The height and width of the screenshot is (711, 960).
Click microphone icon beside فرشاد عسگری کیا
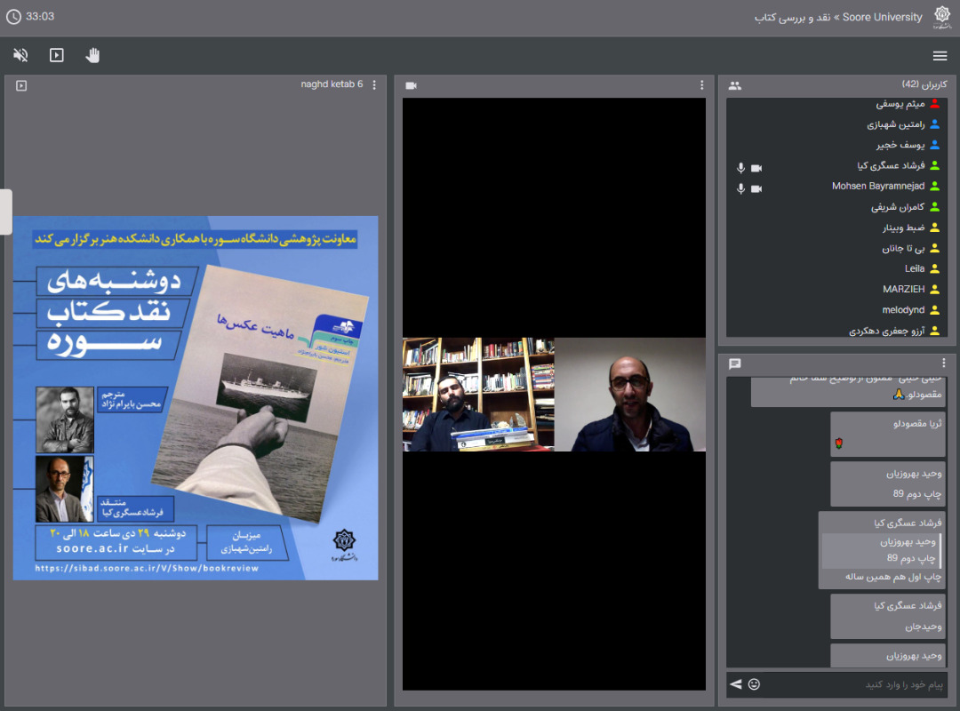click(x=740, y=168)
